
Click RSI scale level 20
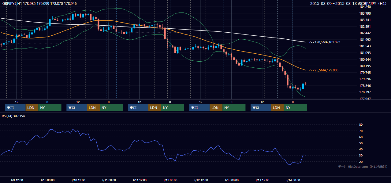tap(361, 162)
